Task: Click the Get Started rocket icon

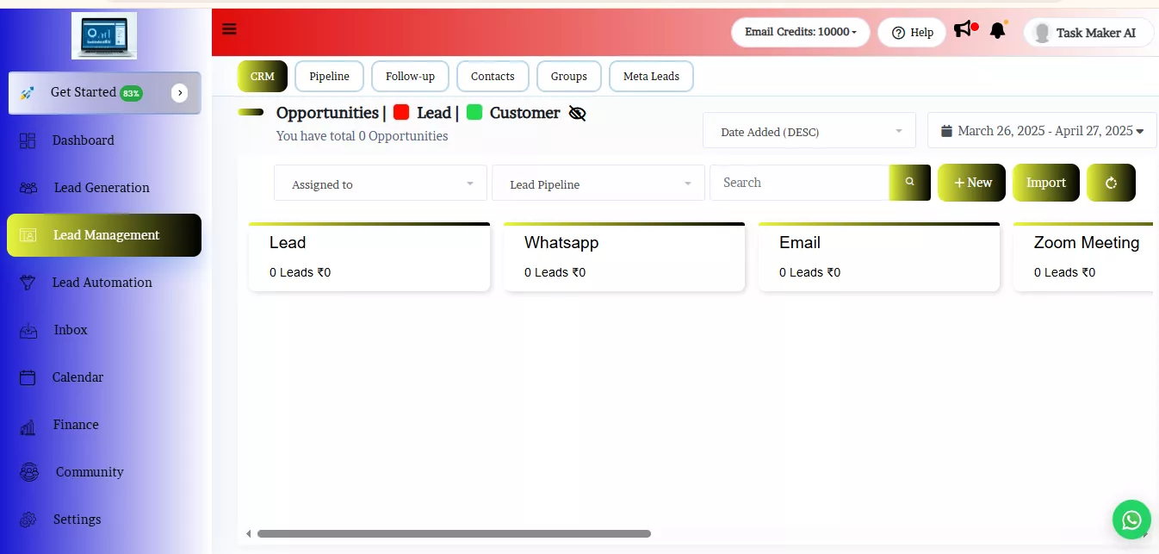Action: [27, 92]
